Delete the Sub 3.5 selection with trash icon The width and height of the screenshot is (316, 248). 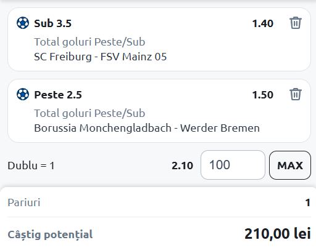296,23
